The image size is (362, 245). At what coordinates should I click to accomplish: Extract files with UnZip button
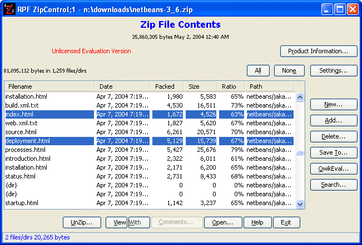pyautogui.click(x=82, y=222)
